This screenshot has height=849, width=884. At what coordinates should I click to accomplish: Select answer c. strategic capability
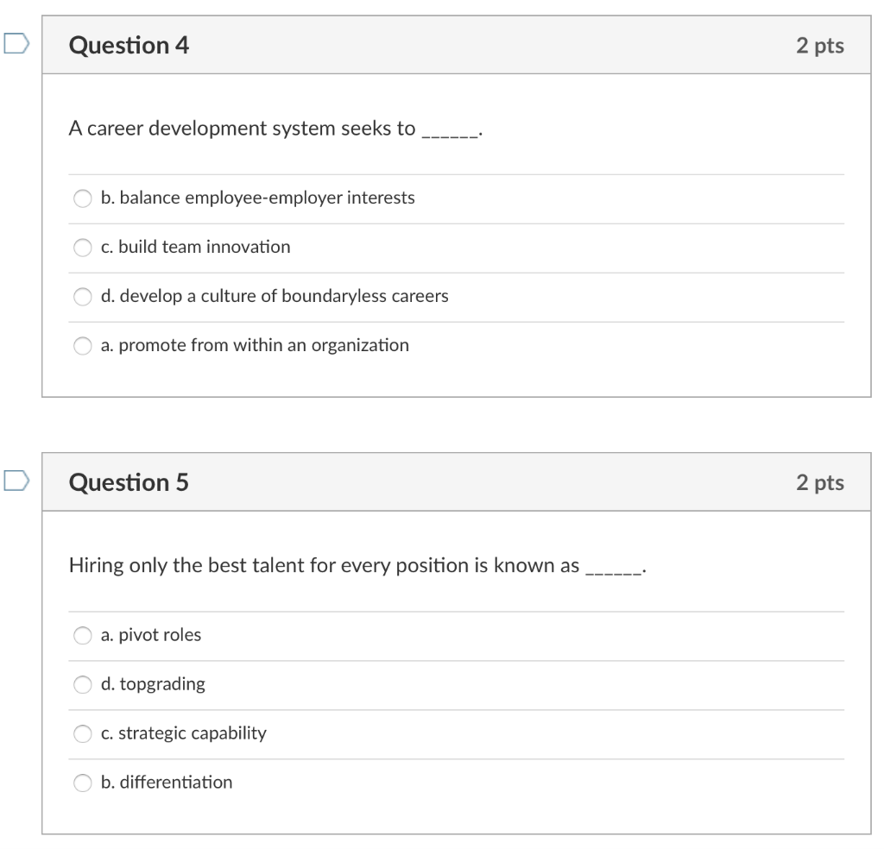coord(83,733)
